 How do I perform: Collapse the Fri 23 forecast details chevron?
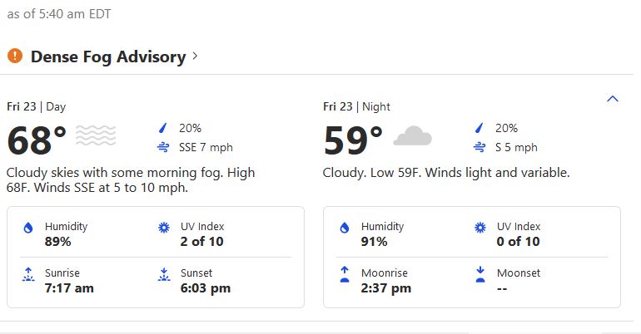point(613,99)
